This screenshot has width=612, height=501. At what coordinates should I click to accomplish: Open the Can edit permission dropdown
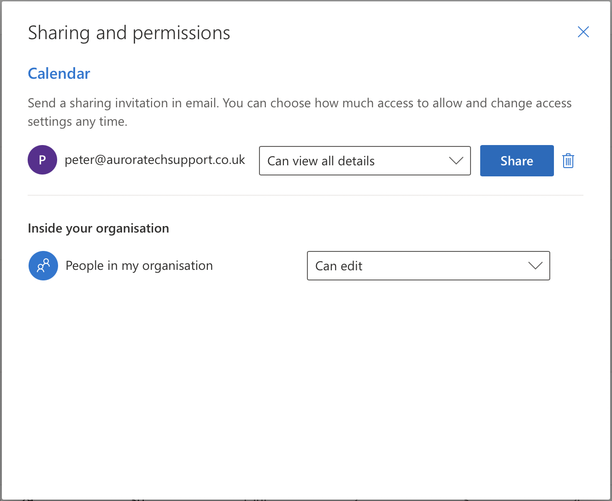coord(429,266)
